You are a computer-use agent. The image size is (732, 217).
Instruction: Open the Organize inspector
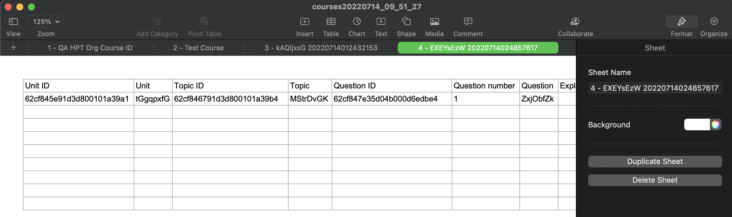click(x=714, y=22)
